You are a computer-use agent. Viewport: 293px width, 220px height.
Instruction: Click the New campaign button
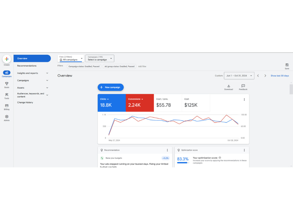[111, 87]
